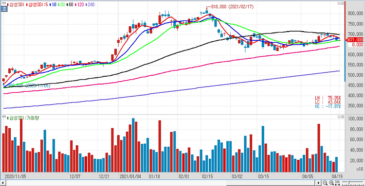Viewport: 365px width, 186px height.
Task: Click the blue 호 button
Action: [4, 9]
